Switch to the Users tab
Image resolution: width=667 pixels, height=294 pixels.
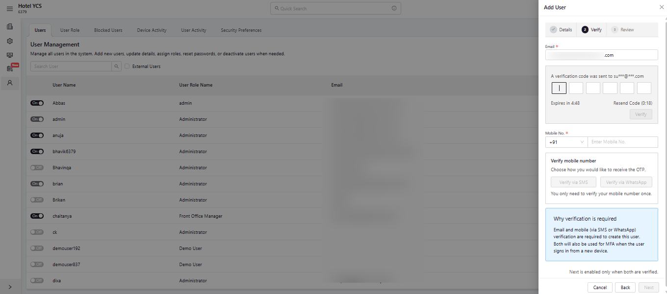40,30
